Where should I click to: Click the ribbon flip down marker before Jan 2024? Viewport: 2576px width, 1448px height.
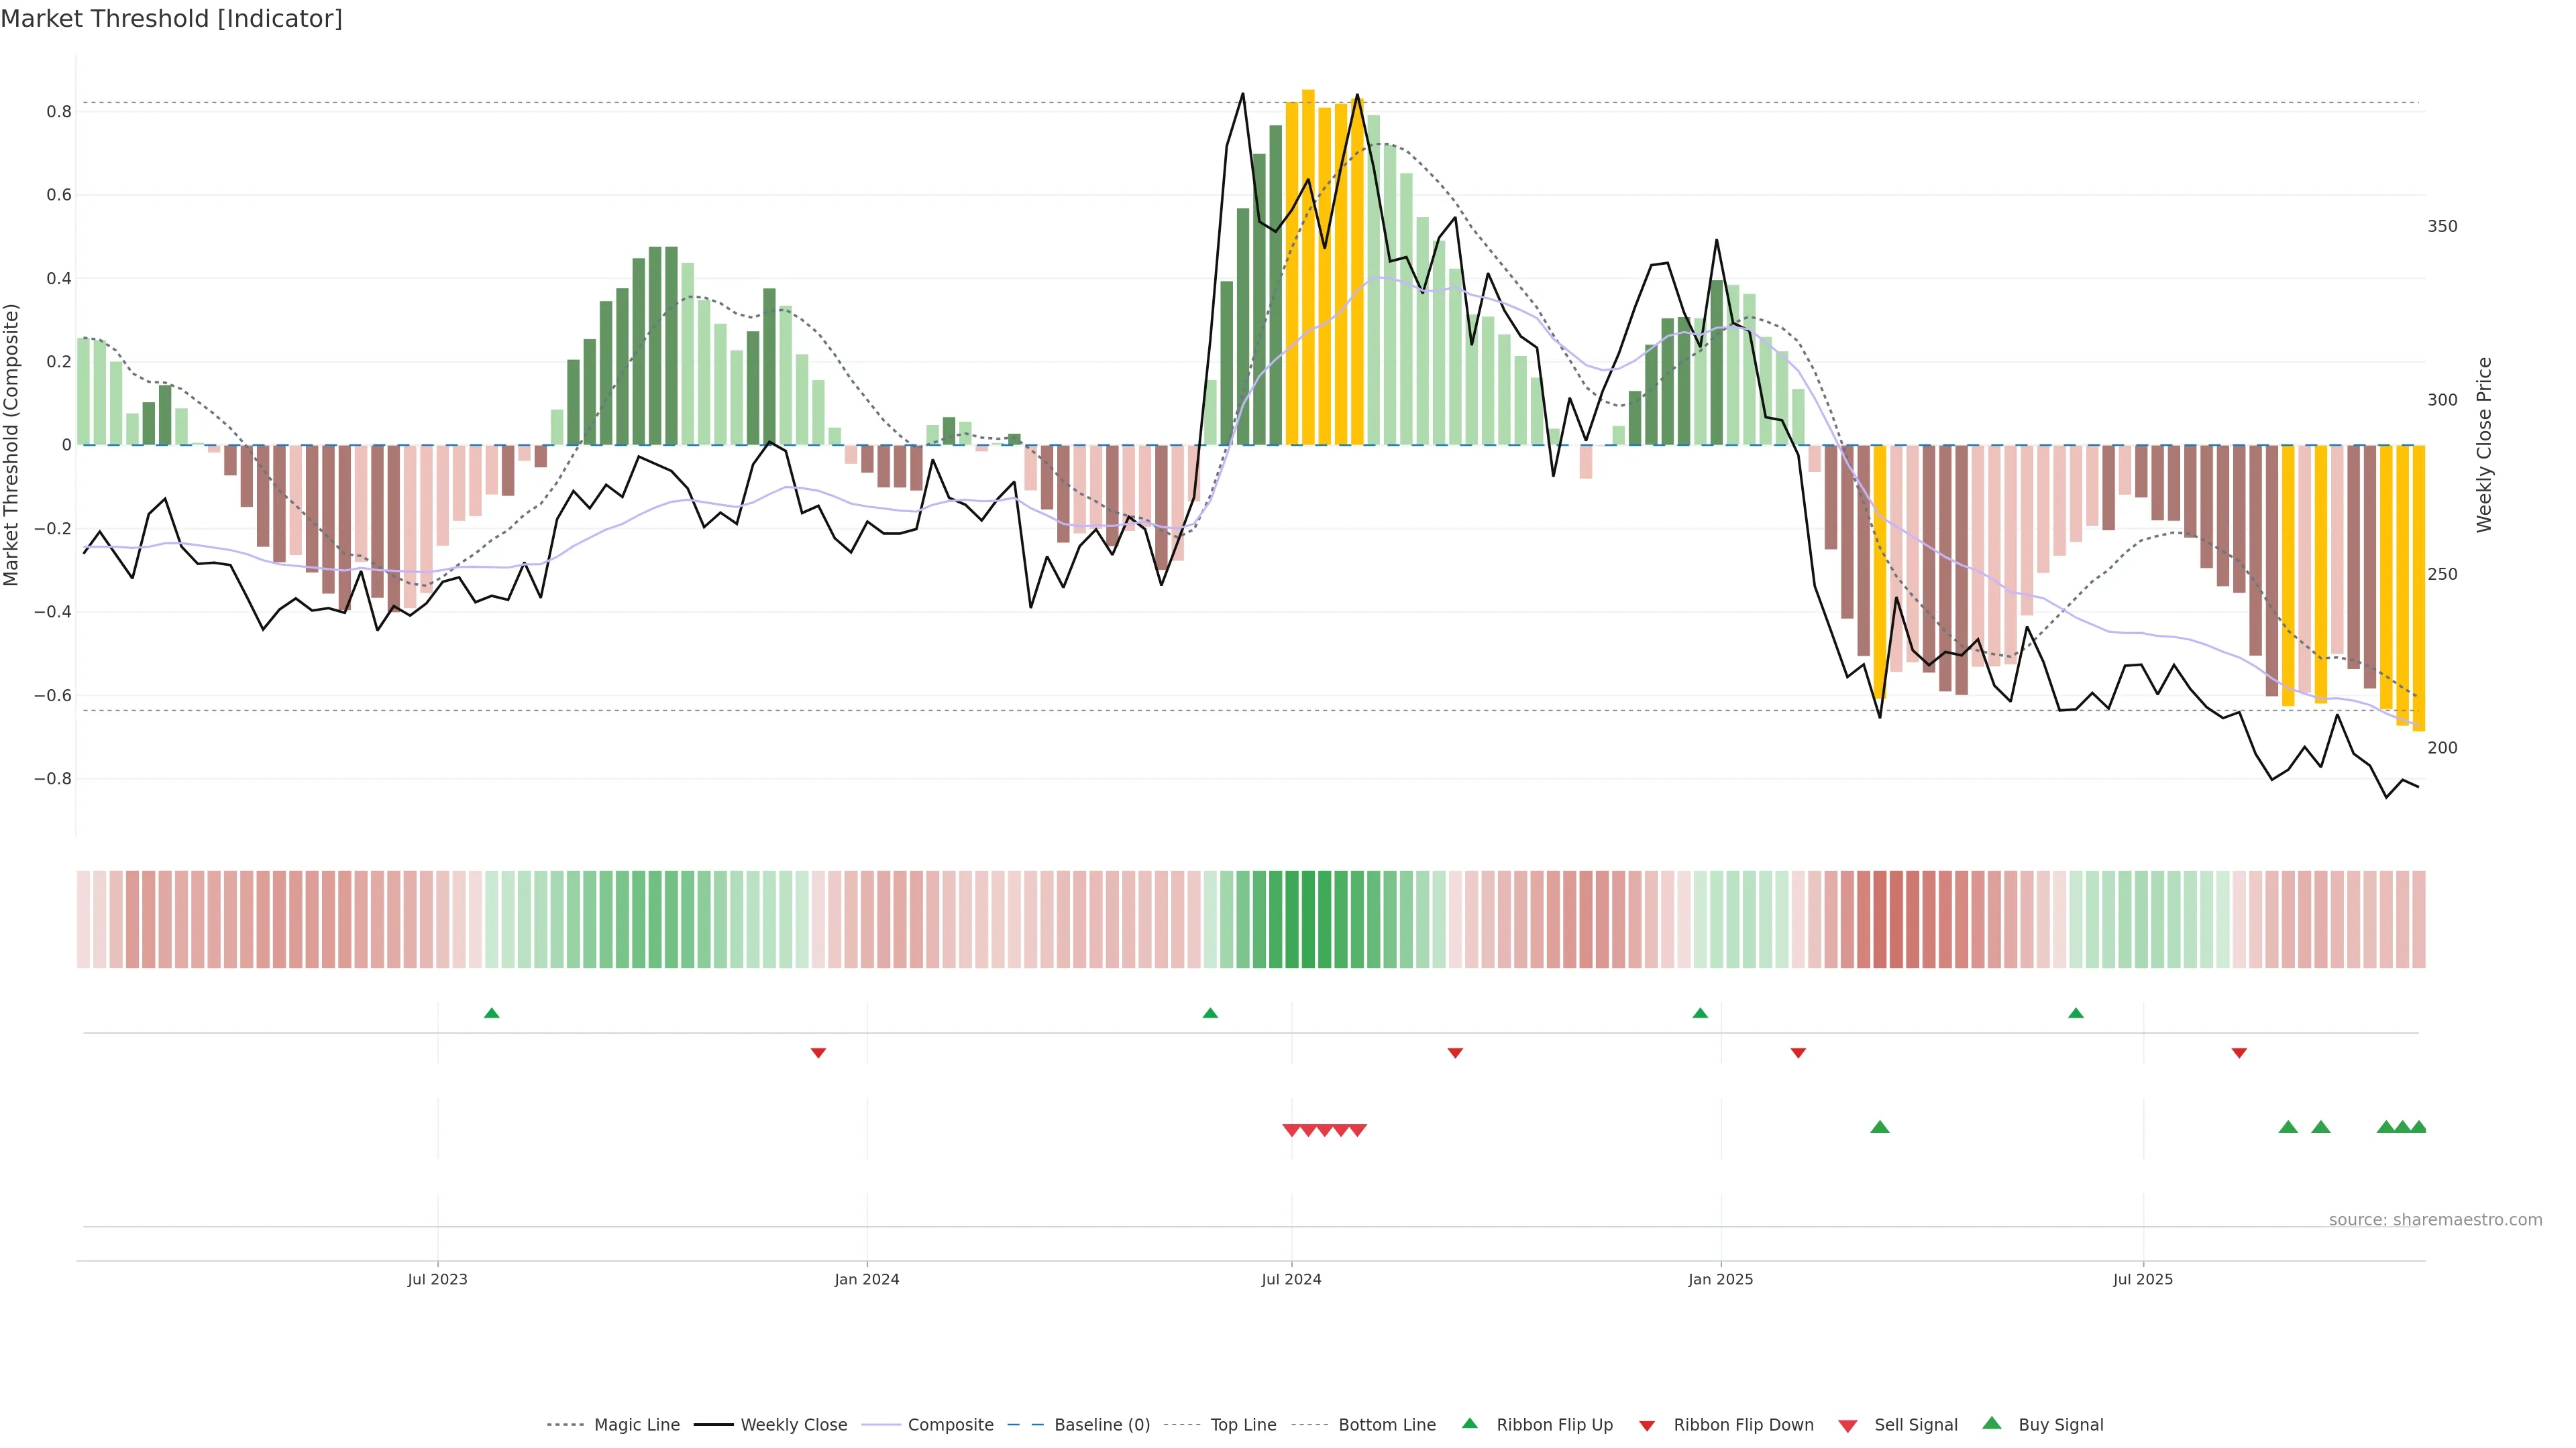coord(818,1053)
